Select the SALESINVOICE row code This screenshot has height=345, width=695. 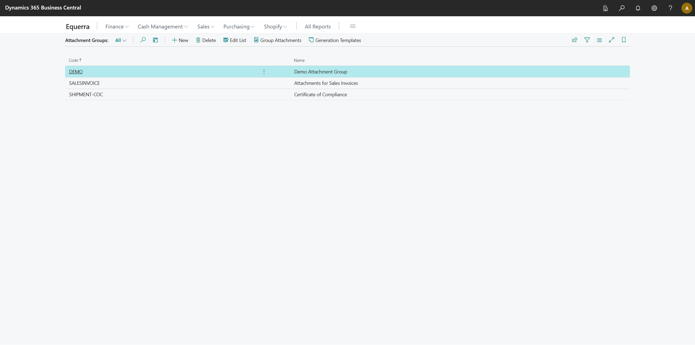coord(84,83)
